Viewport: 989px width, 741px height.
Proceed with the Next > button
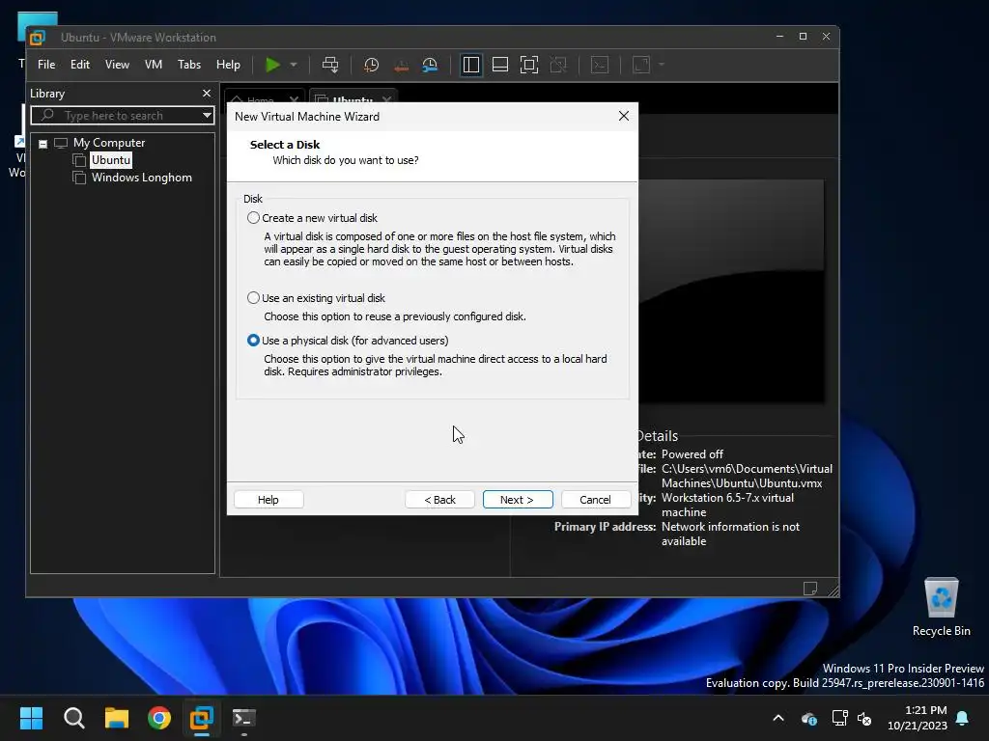[x=518, y=500]
